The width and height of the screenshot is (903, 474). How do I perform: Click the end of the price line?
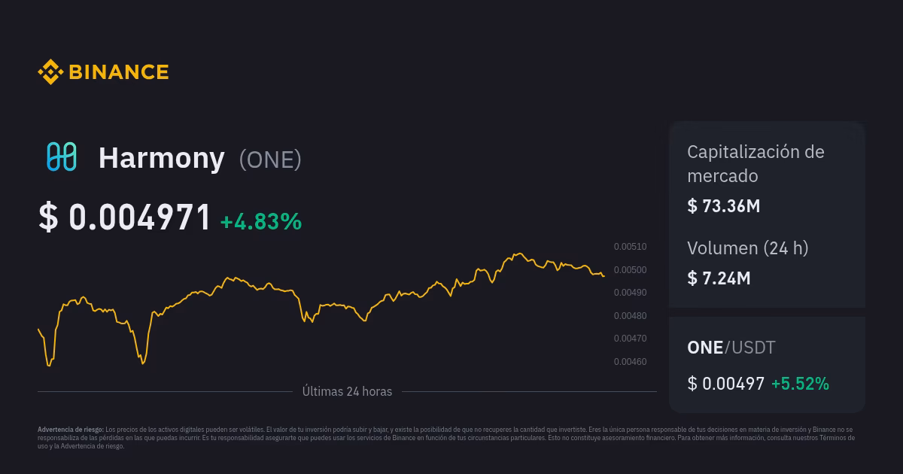[604, 276]
